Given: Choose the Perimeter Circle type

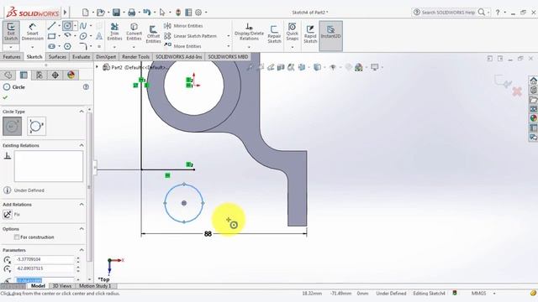Looking at the screenshot, I should tap(36, 126).
